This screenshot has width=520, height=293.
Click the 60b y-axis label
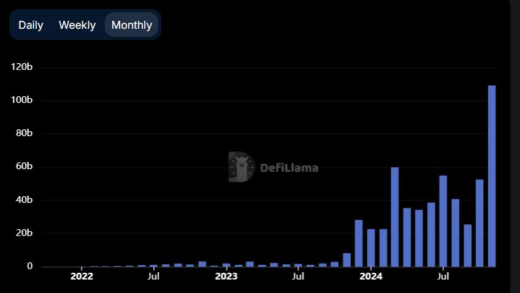click(x=23, y=167)
